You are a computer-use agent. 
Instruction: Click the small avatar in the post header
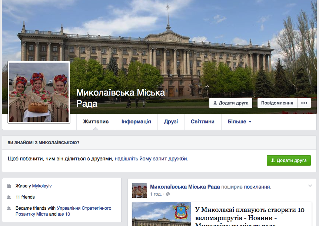click(140, 190)
